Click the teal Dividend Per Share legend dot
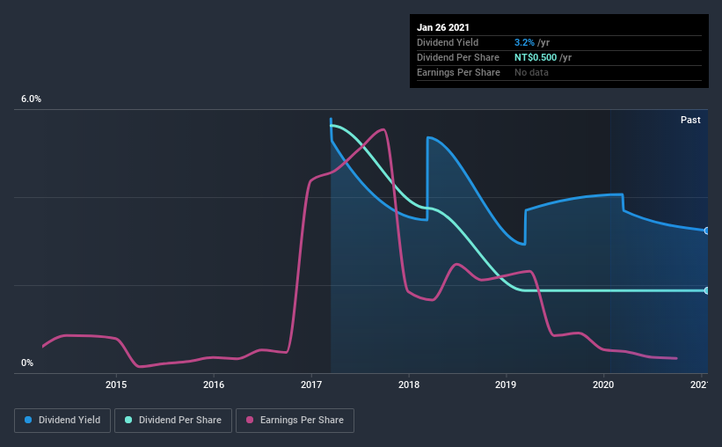722x447 pixels. click(128, 420)
